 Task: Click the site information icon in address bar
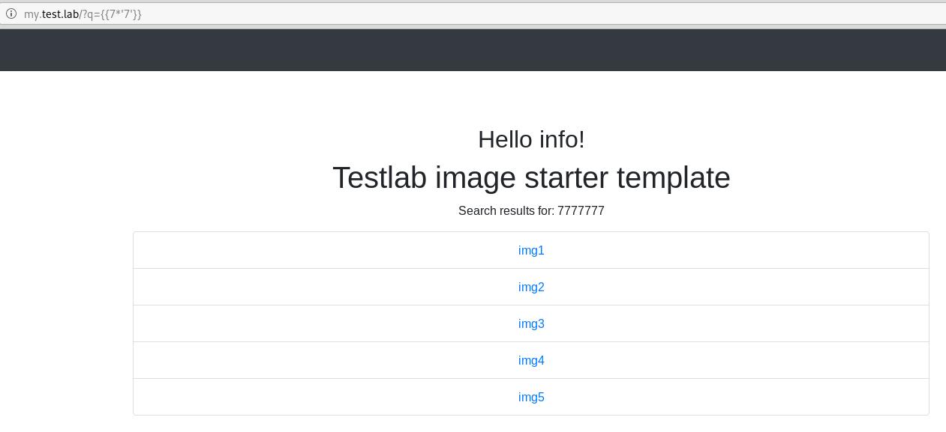point(11,13)
